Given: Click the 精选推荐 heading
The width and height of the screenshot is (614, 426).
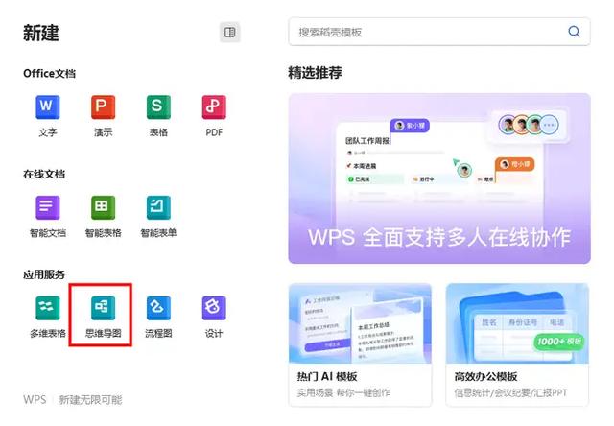Looking at the screenshot, I should pos(316,73).
